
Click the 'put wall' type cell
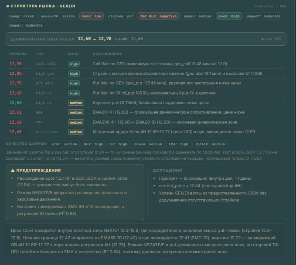point(45,83)
